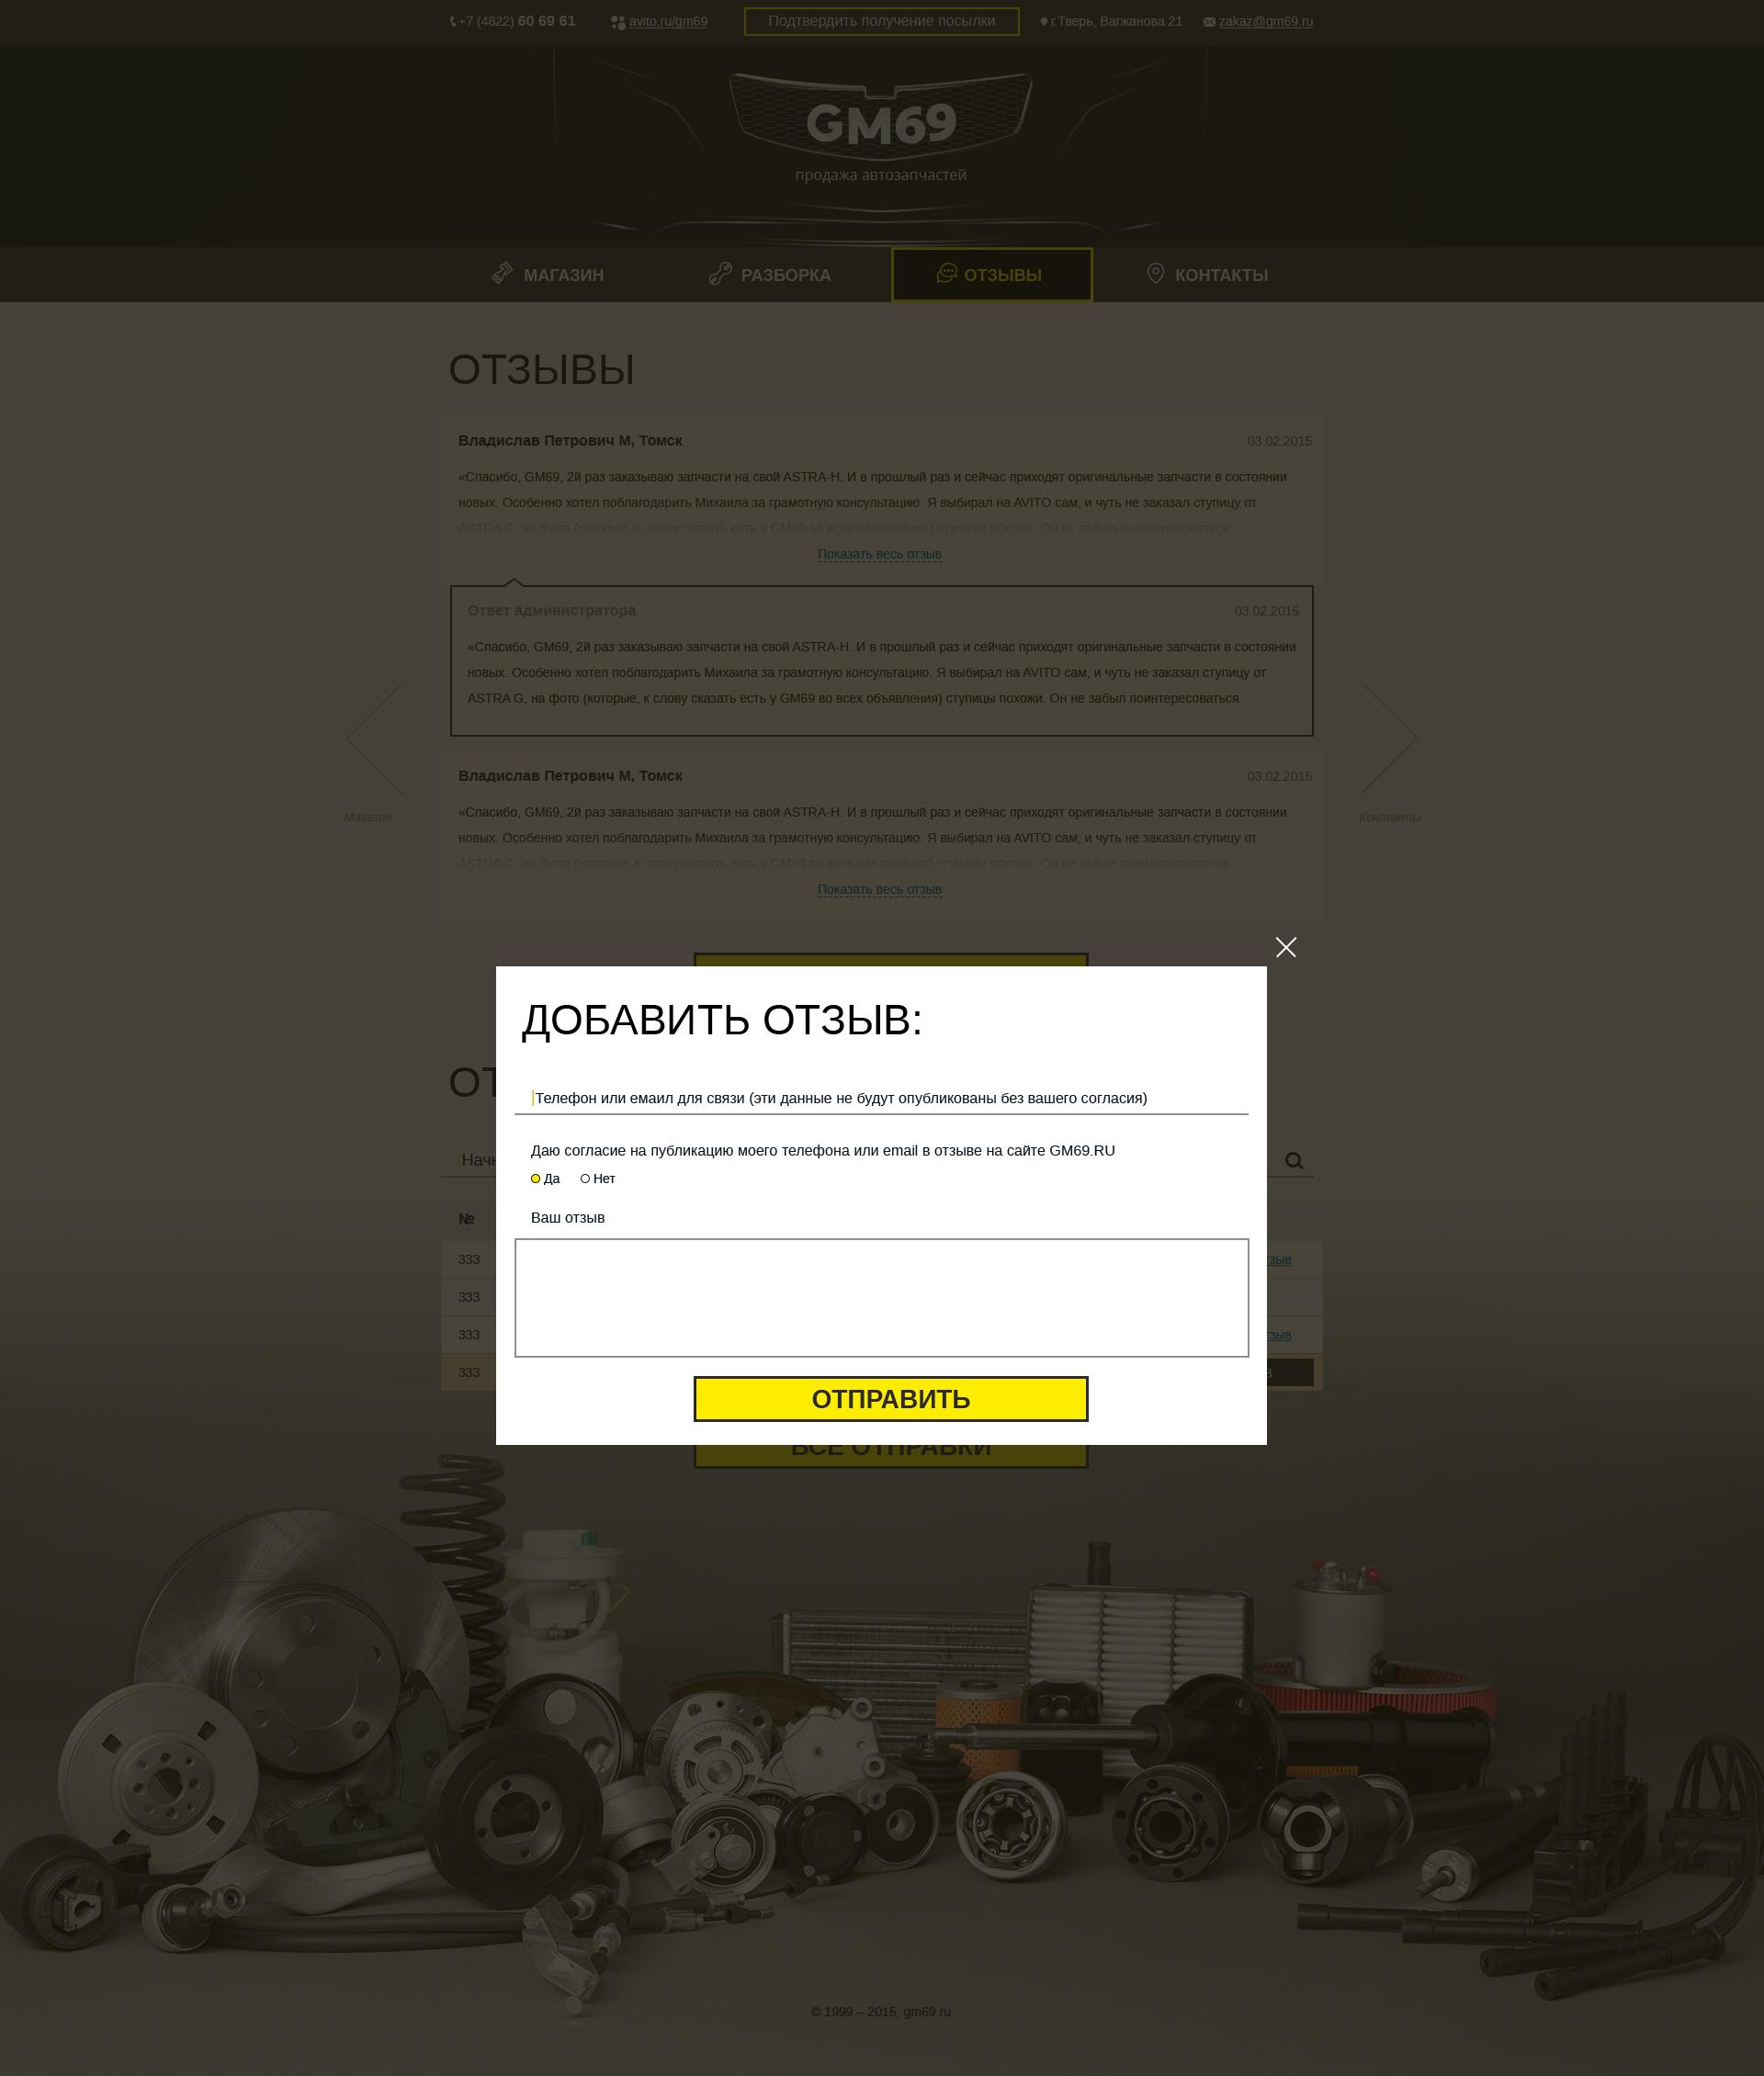The width and height of the screenshot is (1764, 2076).
Task: Open the Разборка menu item
Action: [770, 274]
